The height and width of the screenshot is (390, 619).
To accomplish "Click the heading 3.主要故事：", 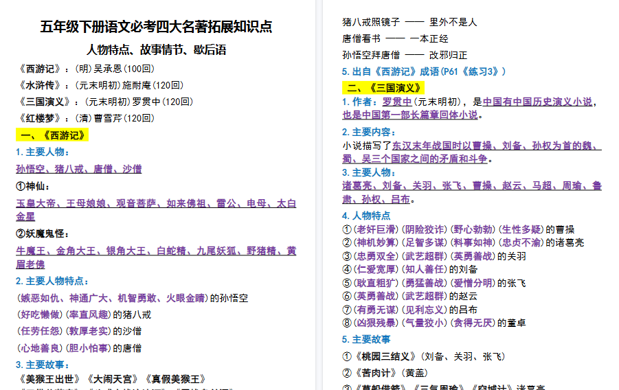I will (43, 365).
